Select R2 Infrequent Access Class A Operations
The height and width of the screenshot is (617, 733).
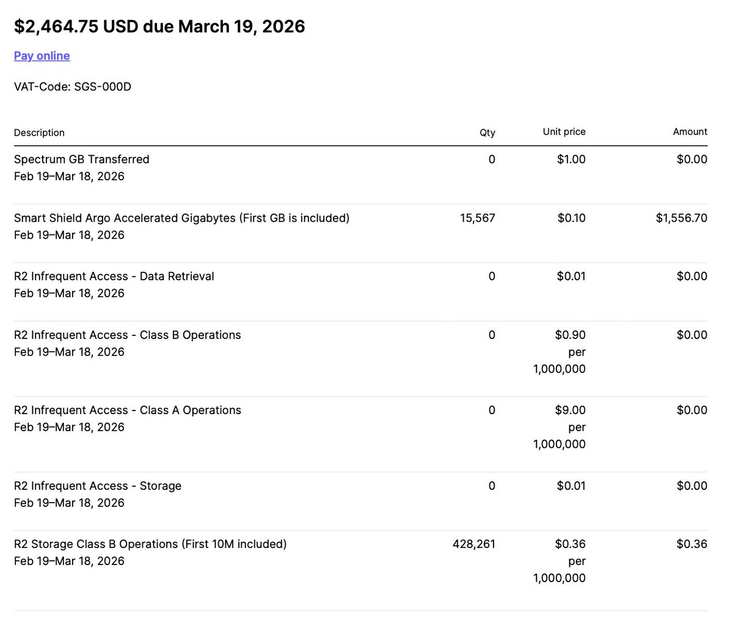[x=127, y=410]
